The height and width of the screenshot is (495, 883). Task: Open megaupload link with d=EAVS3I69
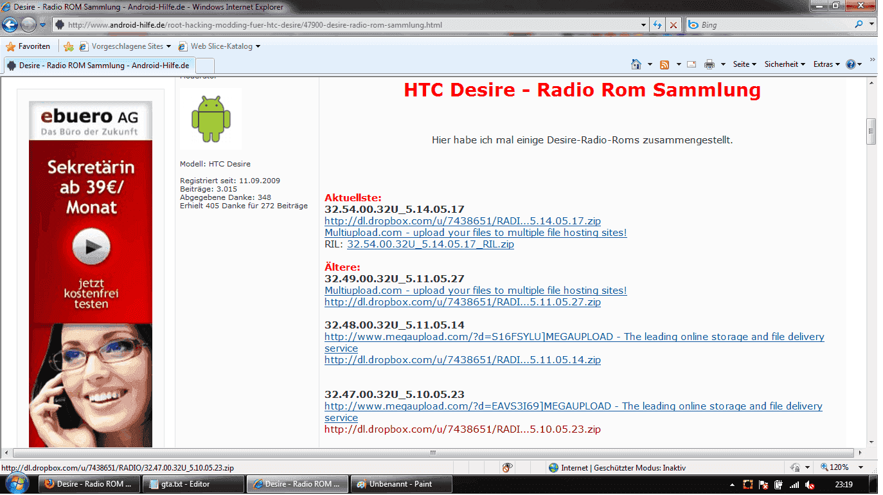click(573, 406)
